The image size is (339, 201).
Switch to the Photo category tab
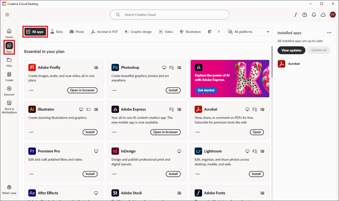click(x=77, y=31)
